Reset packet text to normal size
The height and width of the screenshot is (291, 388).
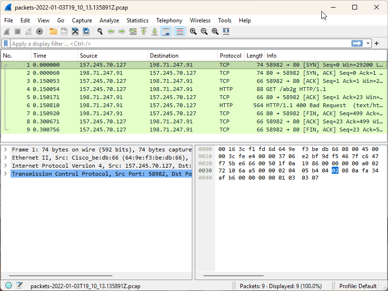point(215,31)
